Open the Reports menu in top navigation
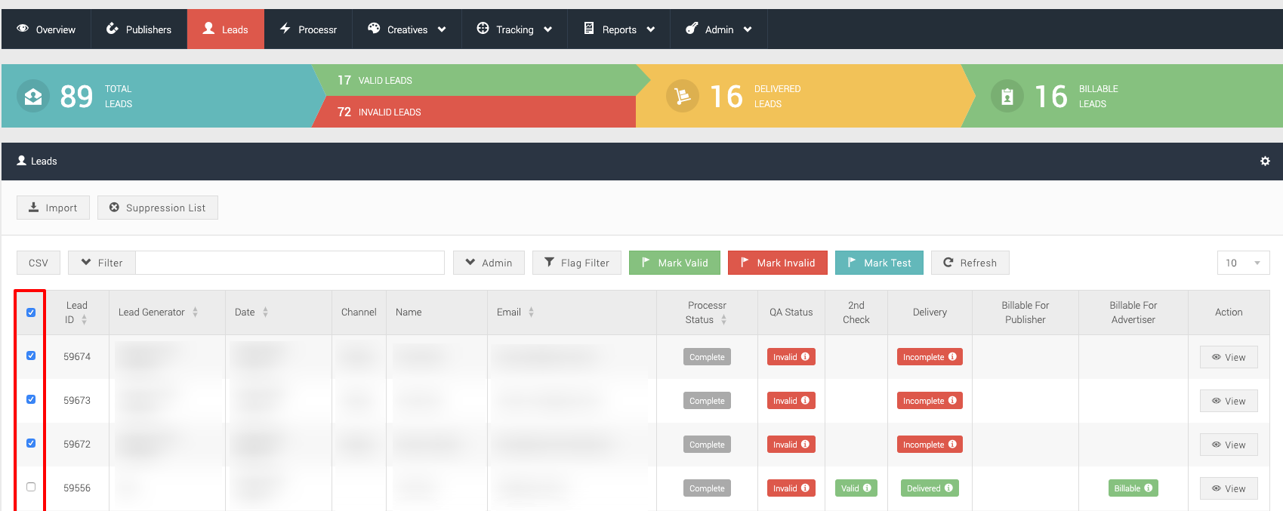The width and height of the screenshot is (1283, 511). click(x=618, y=29)
